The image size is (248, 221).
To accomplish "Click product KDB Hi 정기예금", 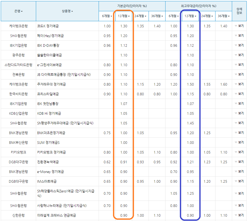I will (x=49, y=113).
